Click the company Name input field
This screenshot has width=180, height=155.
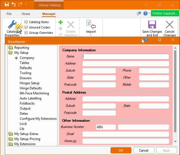pos(126,57)
